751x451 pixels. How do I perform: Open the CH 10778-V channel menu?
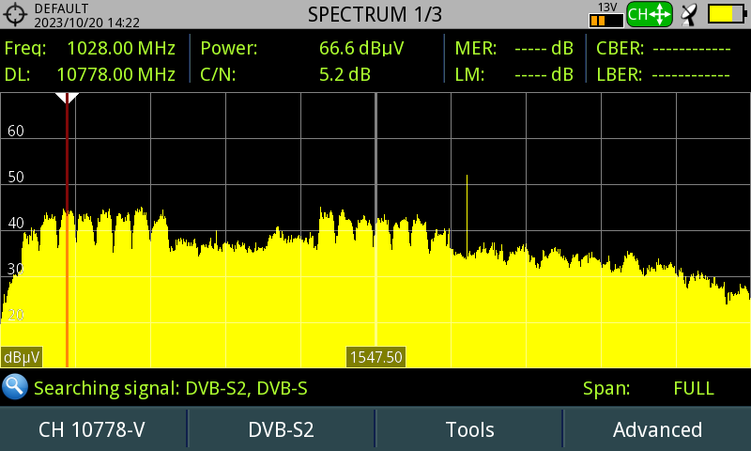pos(92,429)
